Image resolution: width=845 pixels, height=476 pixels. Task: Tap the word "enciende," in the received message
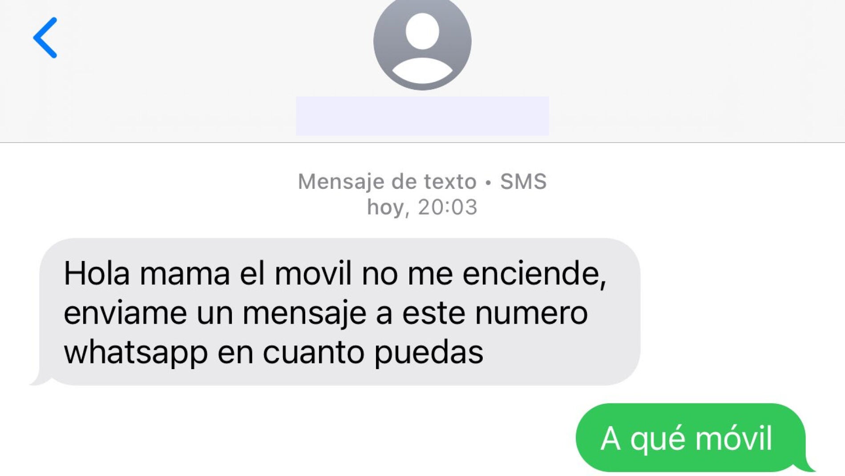[534, 274]
